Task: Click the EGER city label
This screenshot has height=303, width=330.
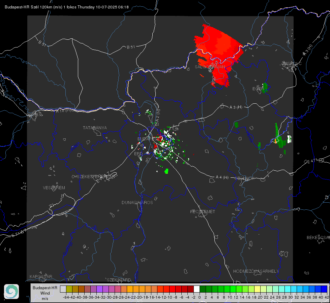Action: coord(258,89)
